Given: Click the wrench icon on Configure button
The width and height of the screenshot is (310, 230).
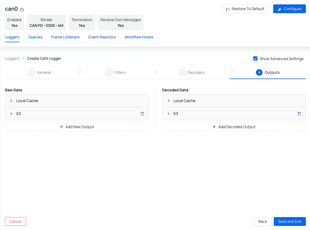Looking at the screenshot, I should click(x=280, y=9).
